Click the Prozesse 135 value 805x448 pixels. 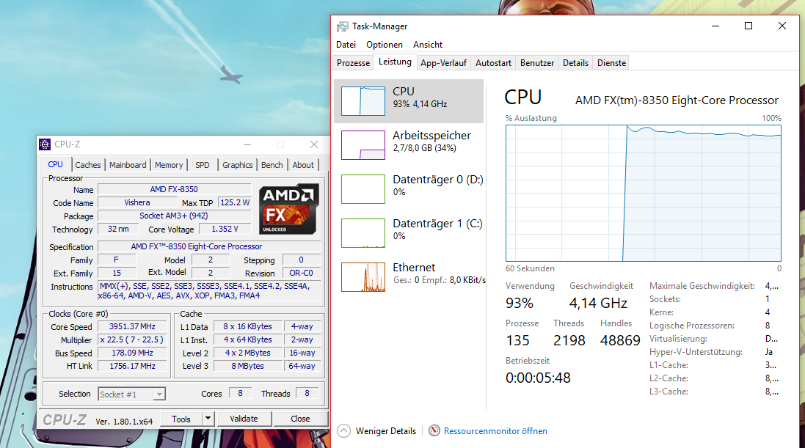pos(517,340)
